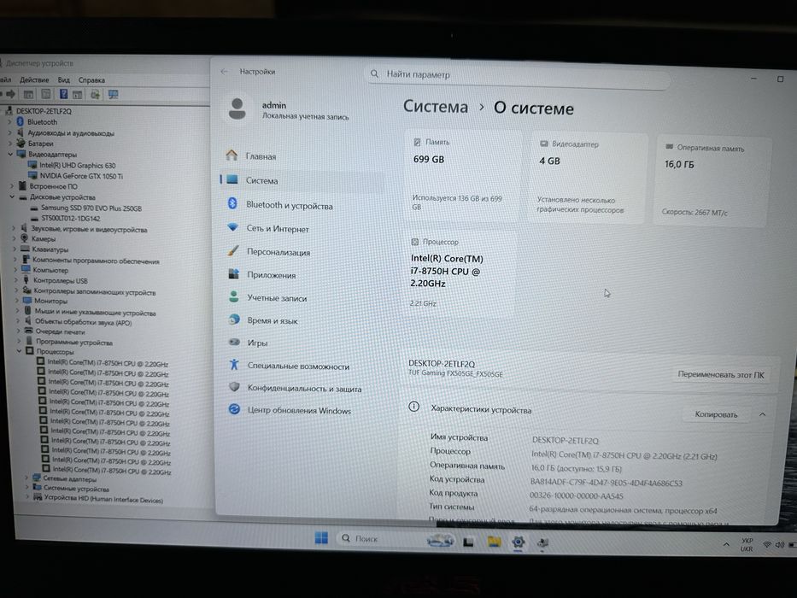Click the volume speaker tray icon

pyautogui.click(x=780, y=545)
